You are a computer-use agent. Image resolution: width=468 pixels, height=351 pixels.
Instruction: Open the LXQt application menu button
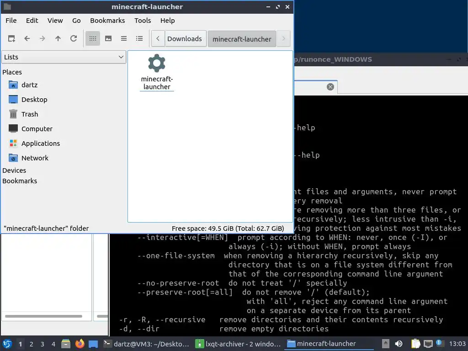7,344
